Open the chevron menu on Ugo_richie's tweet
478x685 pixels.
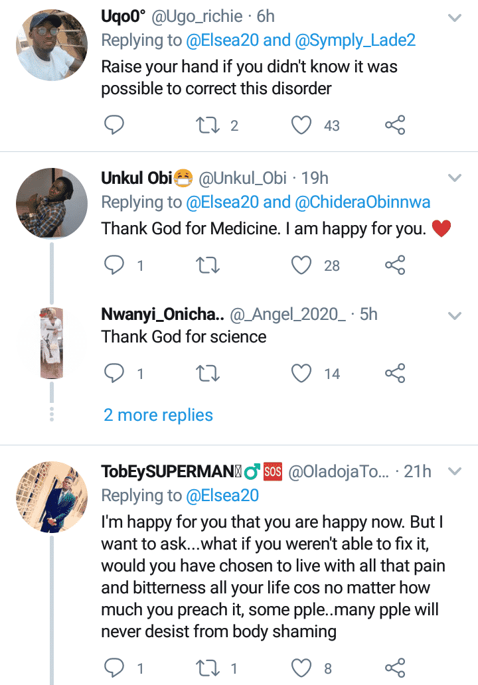click(455, 18)
